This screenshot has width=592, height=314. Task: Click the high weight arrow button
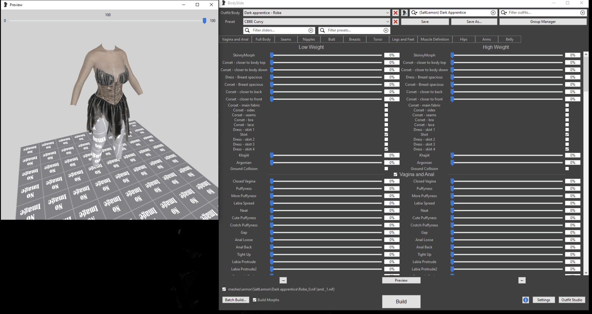point(522,280)
